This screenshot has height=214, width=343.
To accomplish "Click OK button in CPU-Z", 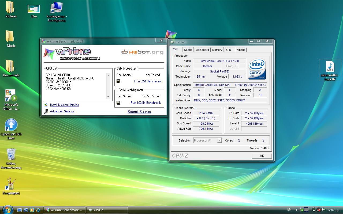I will (x=262, y=156).
